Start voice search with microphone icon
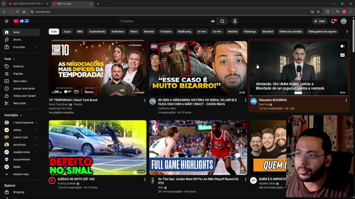The height and width of the screenshot is (199, 355). click(235, 21)
